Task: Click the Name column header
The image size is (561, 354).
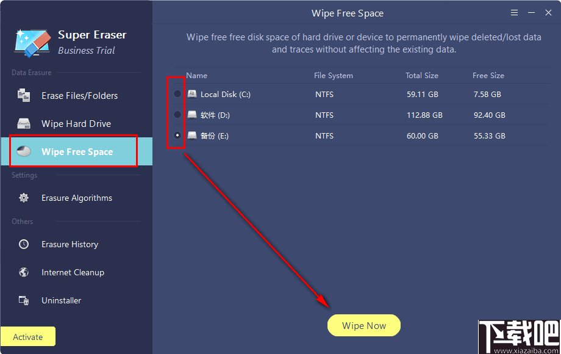Action: tap(196, 76)
